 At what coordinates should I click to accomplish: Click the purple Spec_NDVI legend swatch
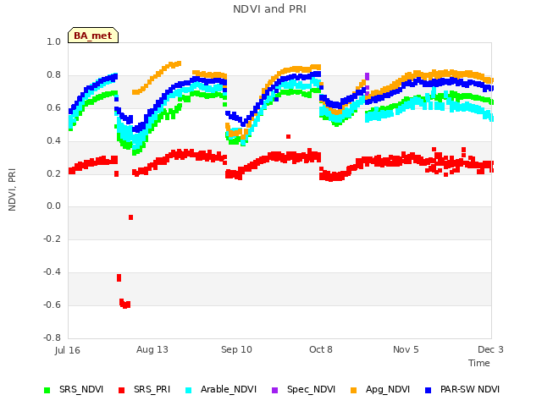tap(274, 391)
